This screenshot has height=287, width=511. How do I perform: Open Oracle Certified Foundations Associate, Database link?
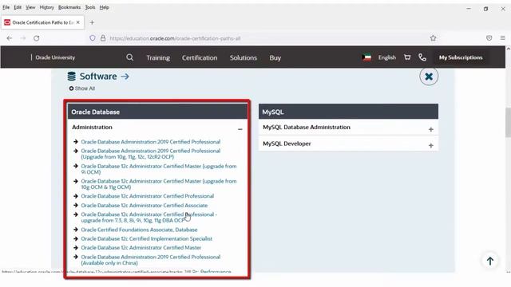click(x=139, y=230)
